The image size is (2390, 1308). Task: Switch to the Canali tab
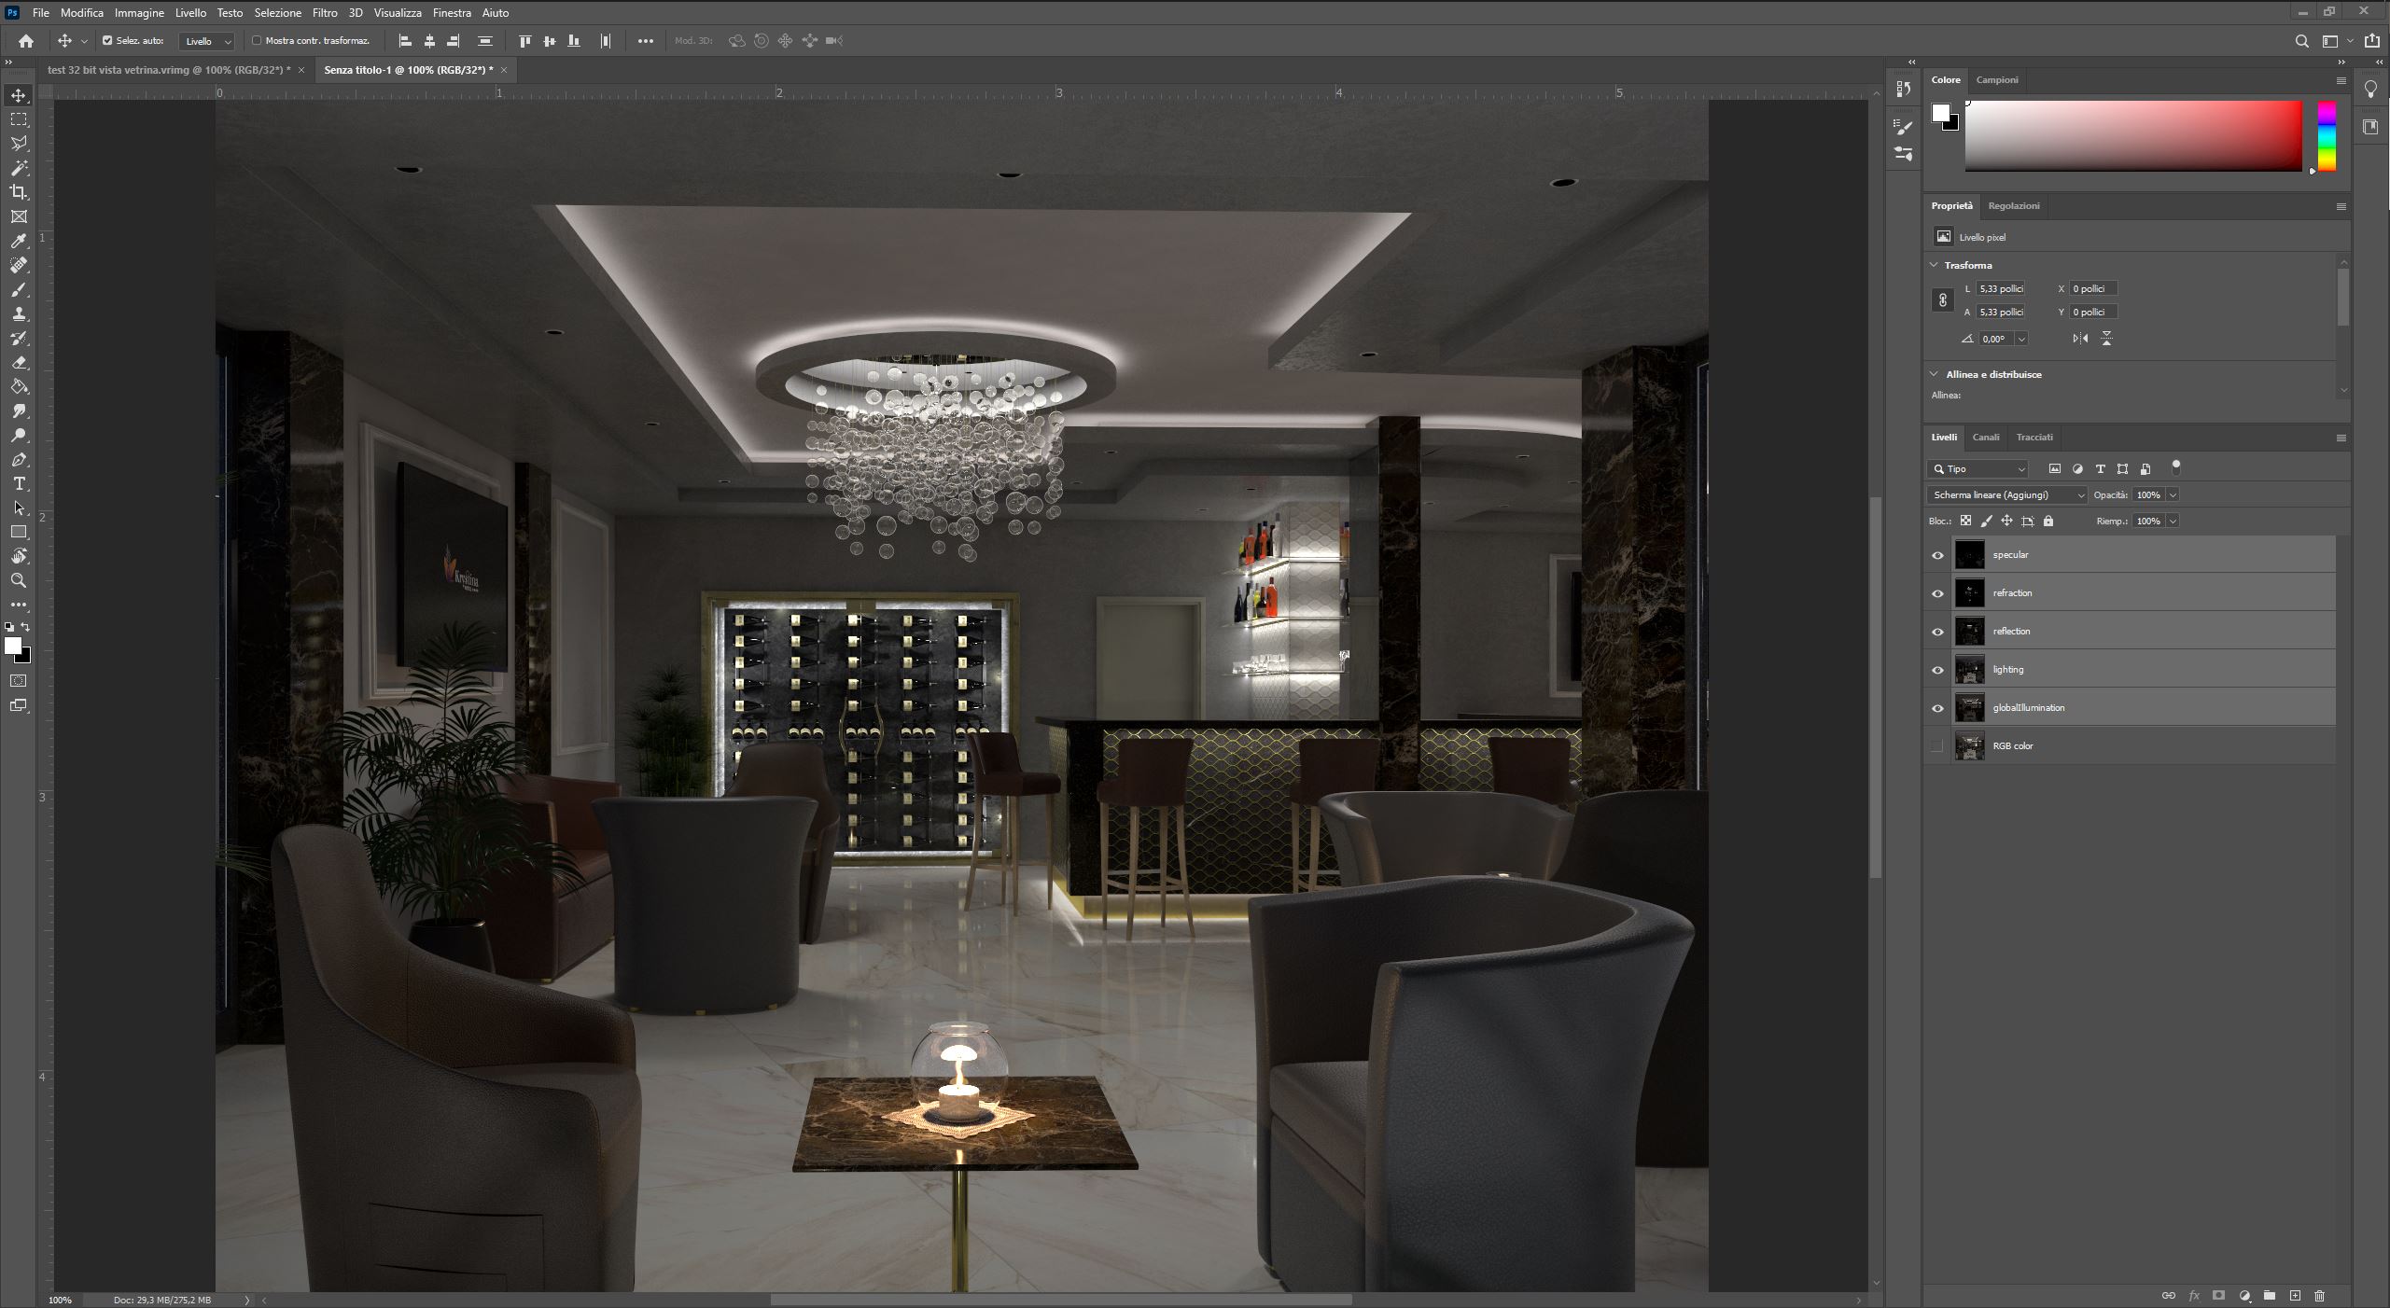tap(1985, 438)
